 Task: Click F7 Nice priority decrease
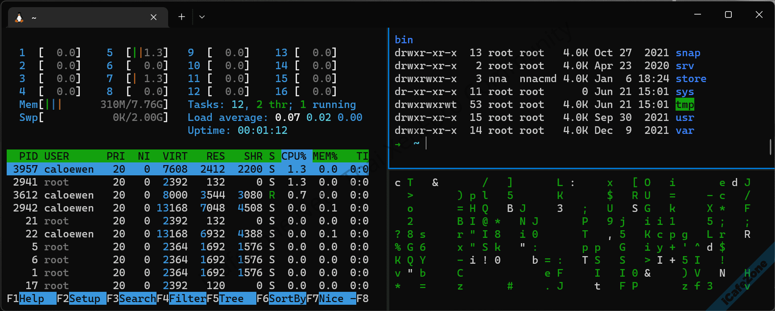pyautogui.click(x=331, y=299)
